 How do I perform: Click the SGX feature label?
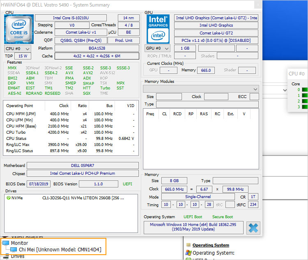pos(87,94)
